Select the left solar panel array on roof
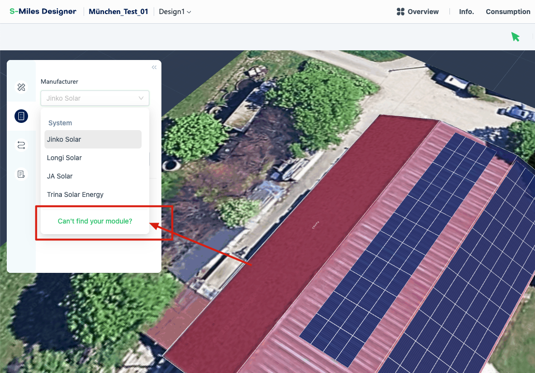Viewport: 535px width, 373px height. [398, 249]
